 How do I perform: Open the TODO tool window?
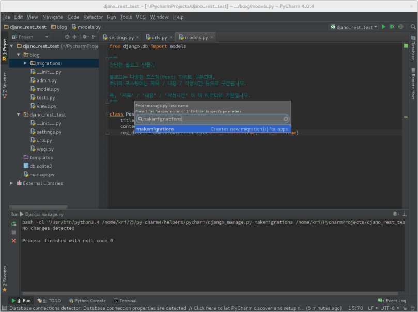(49, 301)
